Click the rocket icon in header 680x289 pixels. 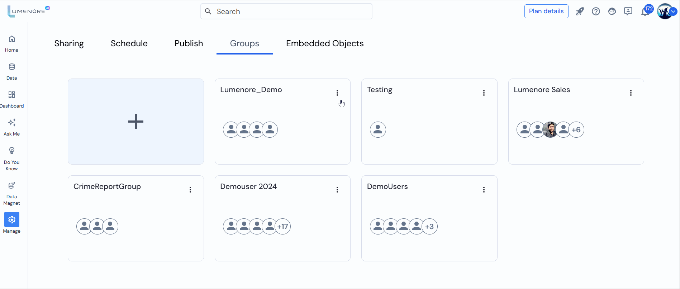(x=579, y=11)
